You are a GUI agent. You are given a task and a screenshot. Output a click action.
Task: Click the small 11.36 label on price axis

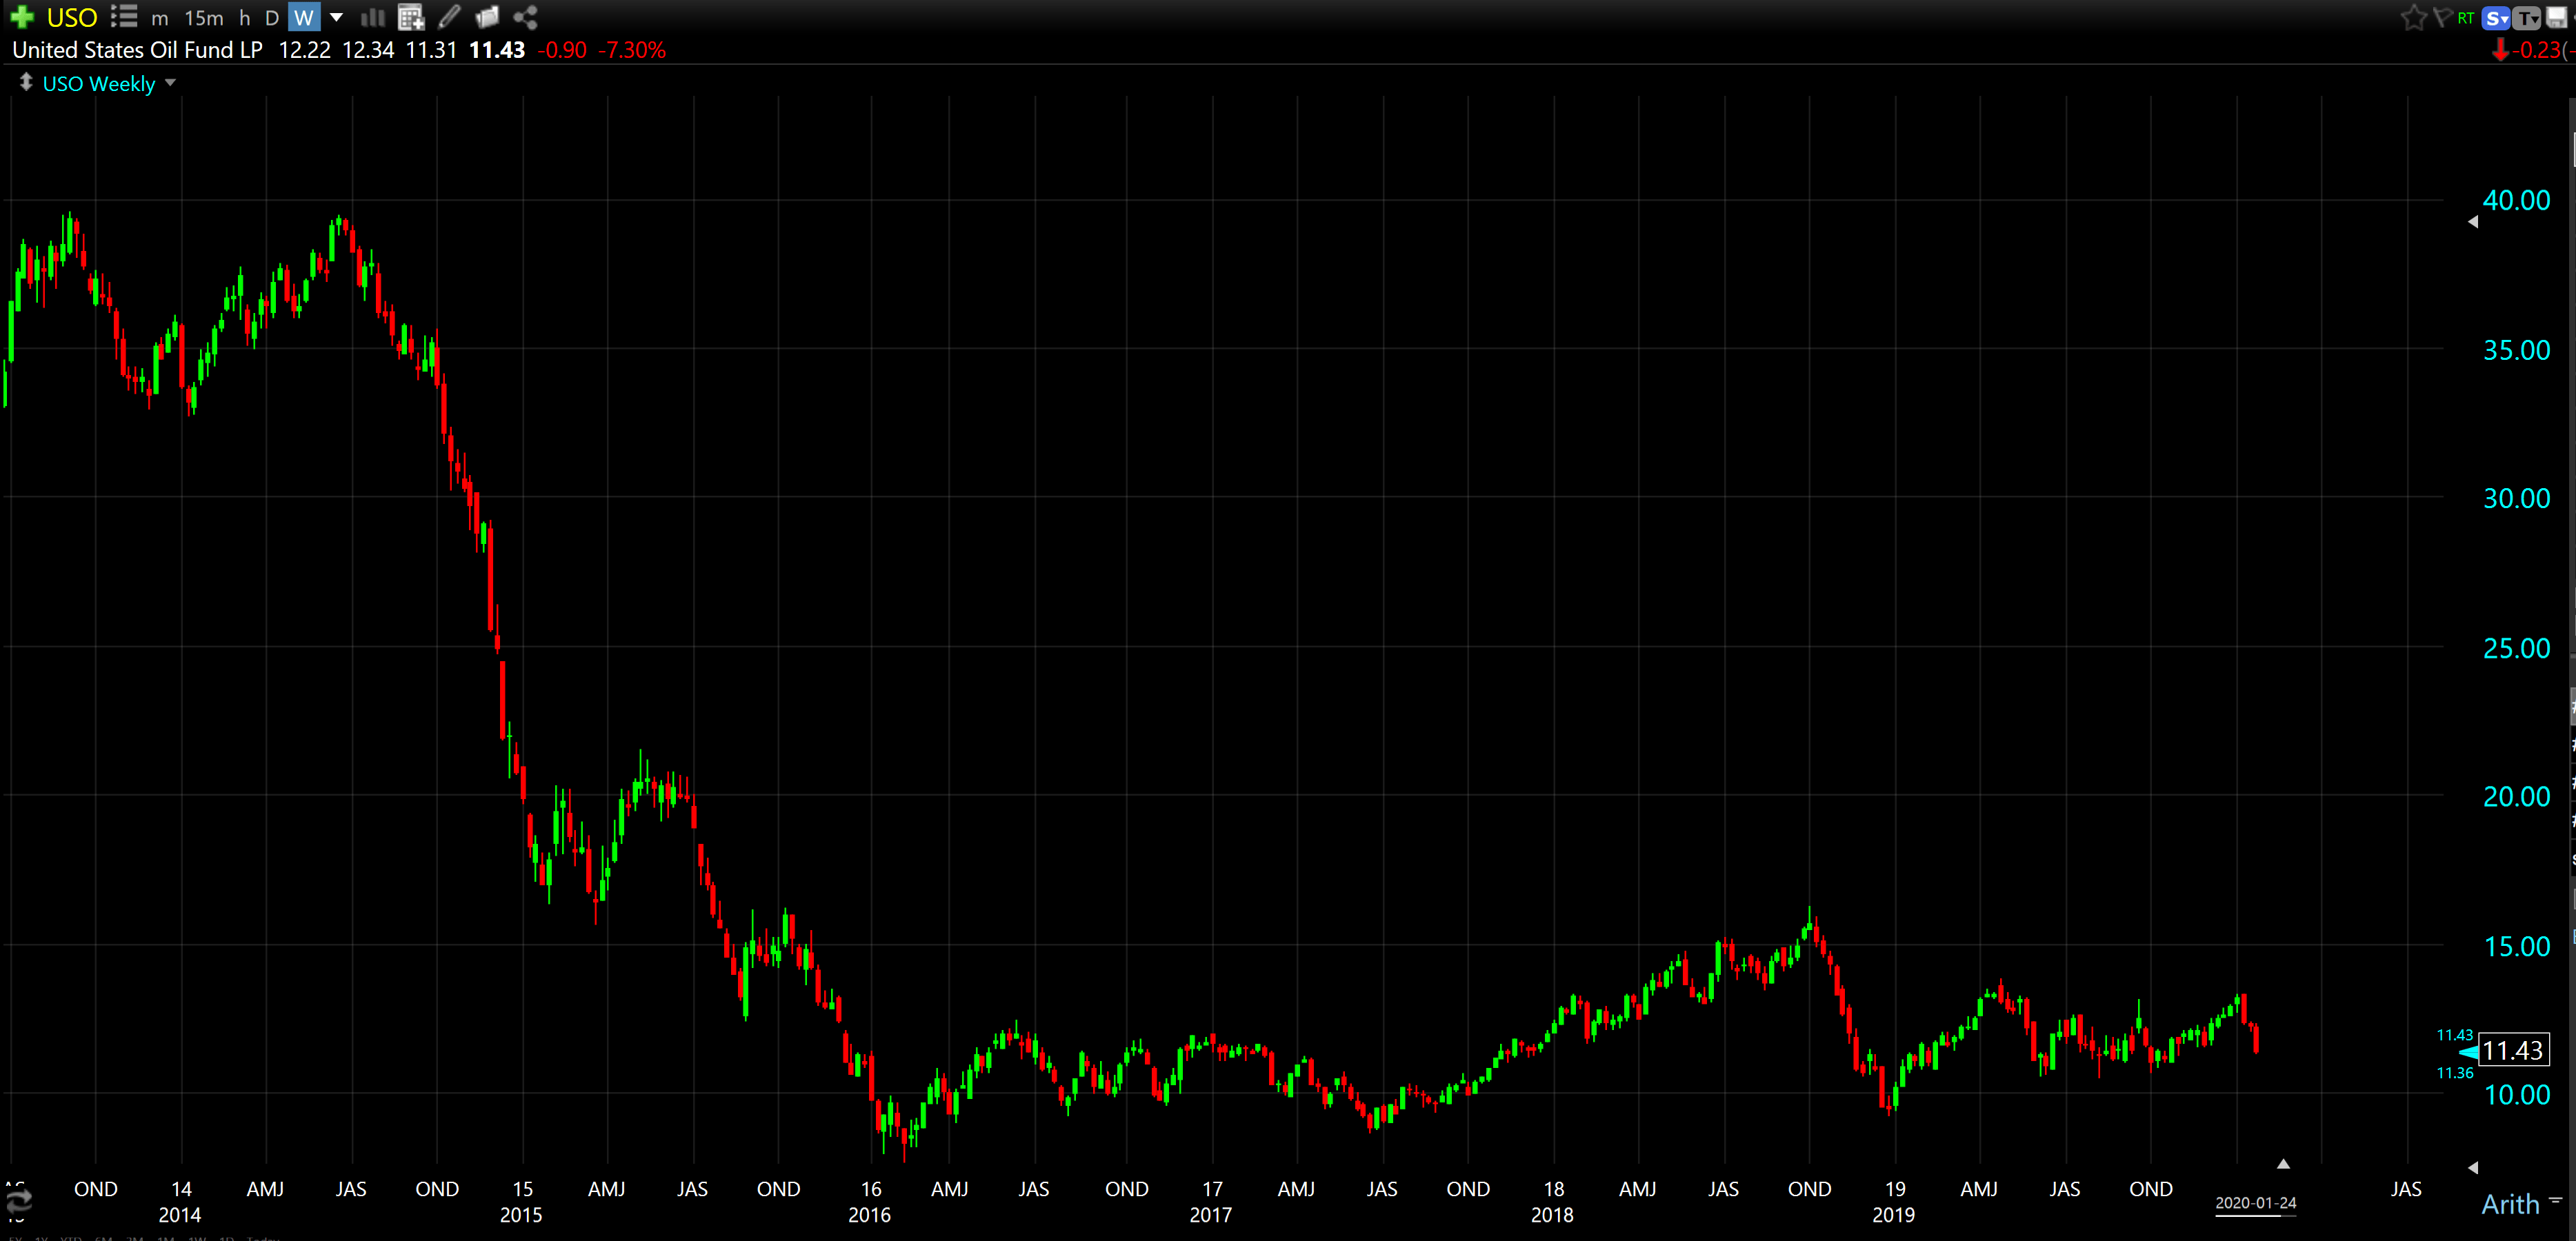click(x=2454, y=1073)
